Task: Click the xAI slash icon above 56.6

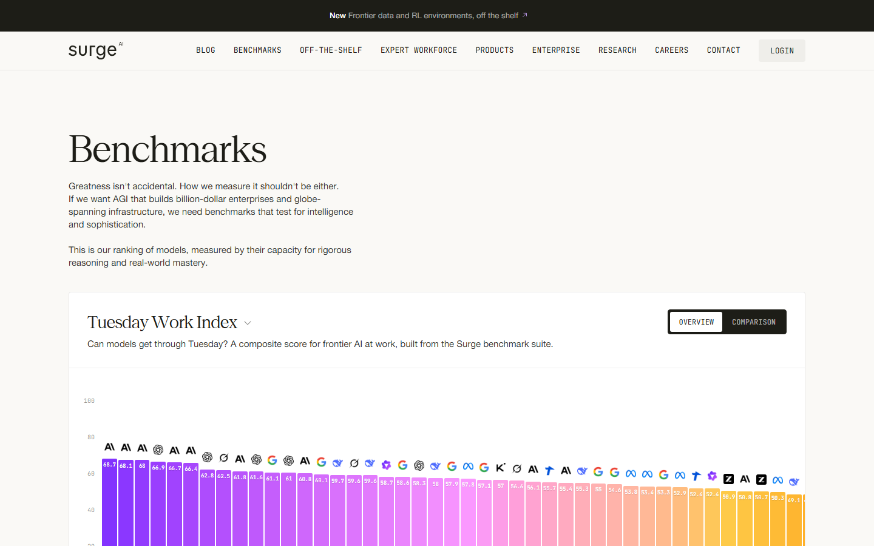Action: (517, 468)
